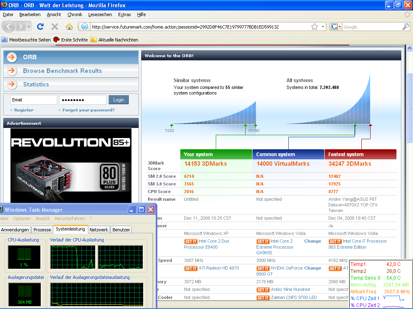Click the Fastest system column header
Viewport: 413px width, 309px height.
pos(361,154)
